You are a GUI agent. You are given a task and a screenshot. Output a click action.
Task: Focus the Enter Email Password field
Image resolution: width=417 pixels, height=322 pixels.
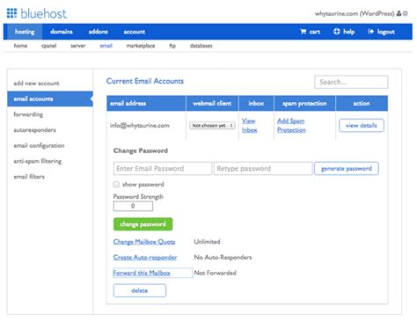coord(163,169)
